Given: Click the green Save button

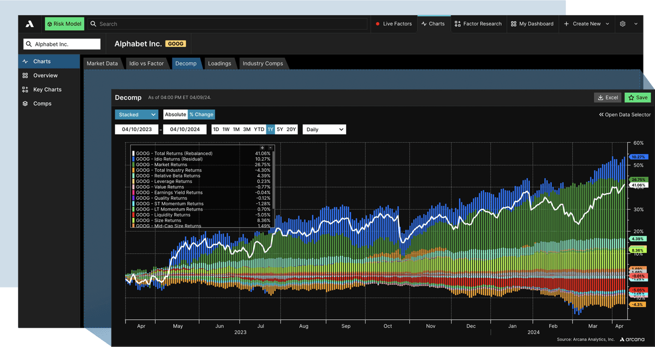Looking at the screenshot, I should point(638,98).
